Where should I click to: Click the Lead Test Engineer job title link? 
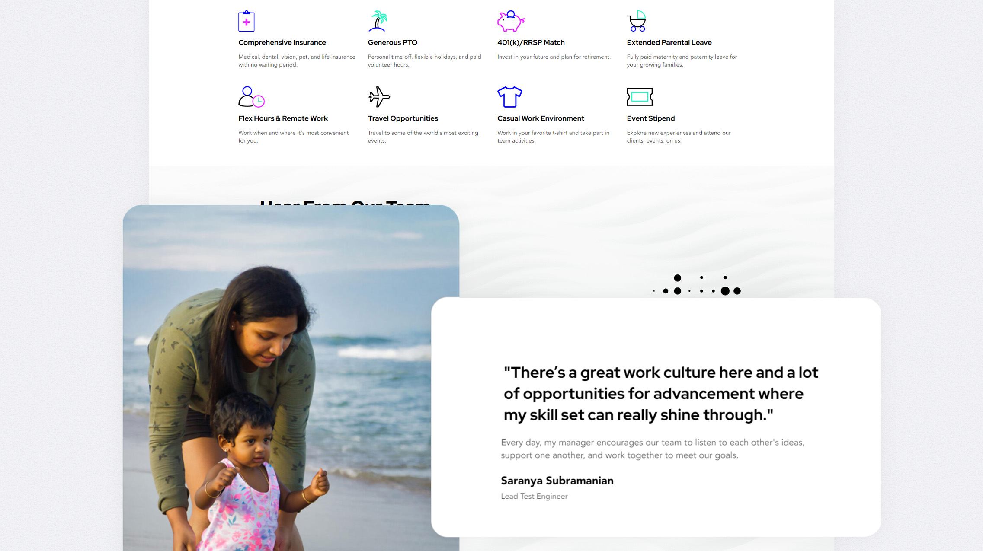[x=535, y=496]
